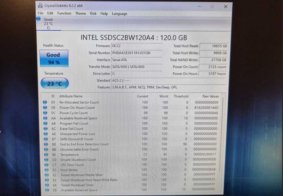Click the status dot for Power Cycle Count
Screen dimensions: 283x196
coord(45,113)
